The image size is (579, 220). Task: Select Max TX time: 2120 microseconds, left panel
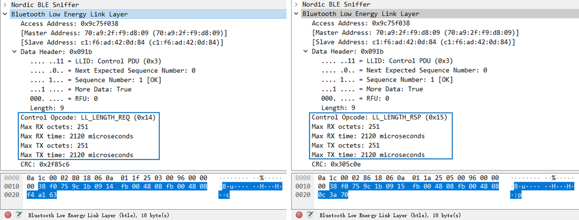tap(77, 155)
